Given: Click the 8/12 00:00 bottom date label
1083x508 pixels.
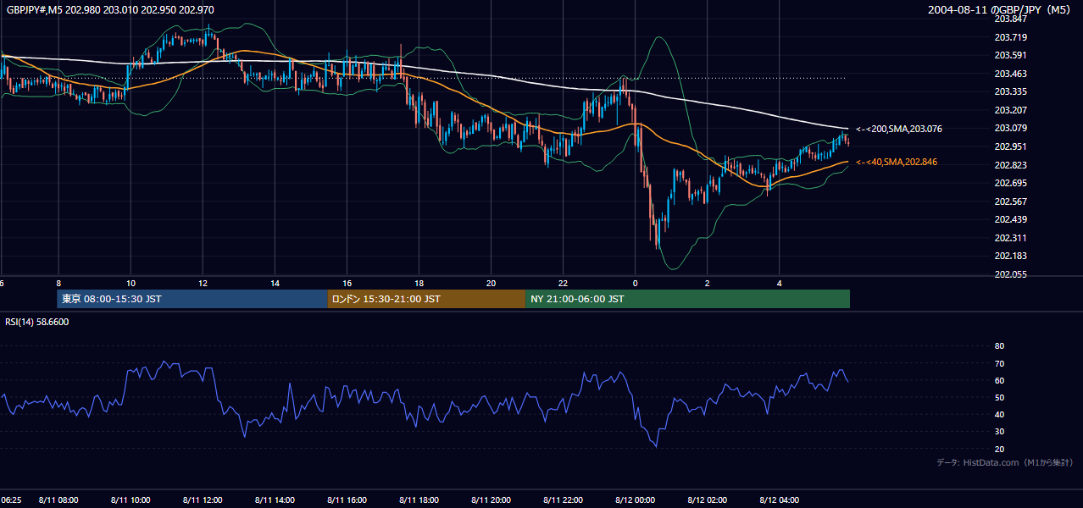Looking at the screenshot, I should point(635,500).
